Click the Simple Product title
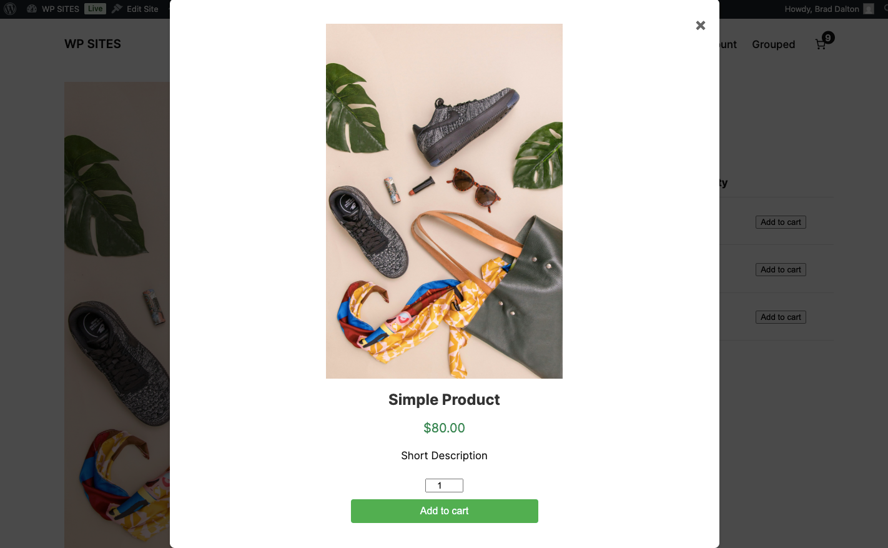The height and width of the screenshot is (548, 888). (444, 400)
